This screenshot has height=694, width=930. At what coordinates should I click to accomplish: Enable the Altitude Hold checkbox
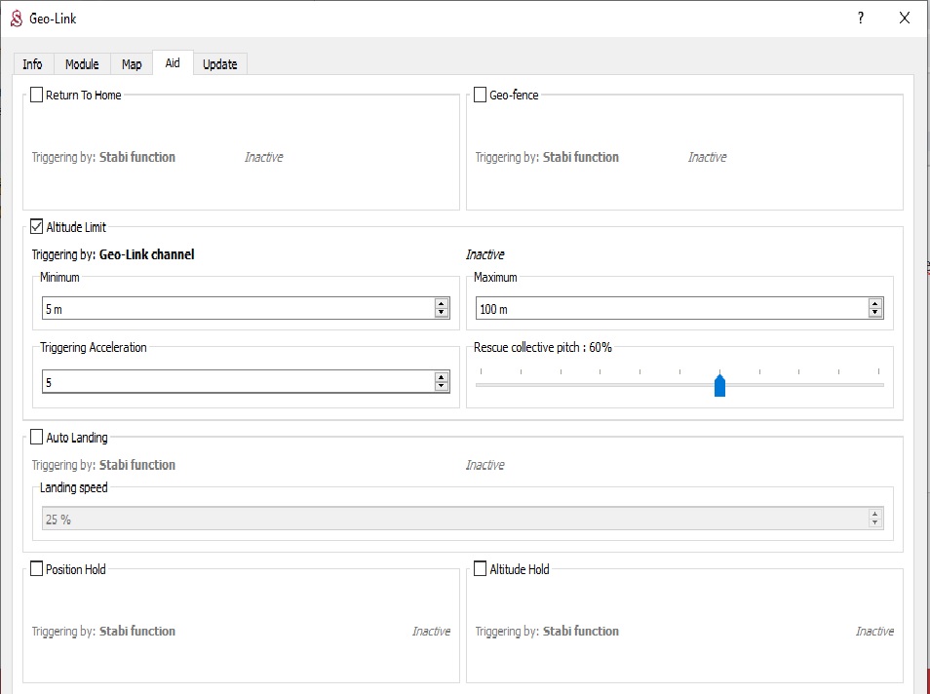tap(481, 568)
